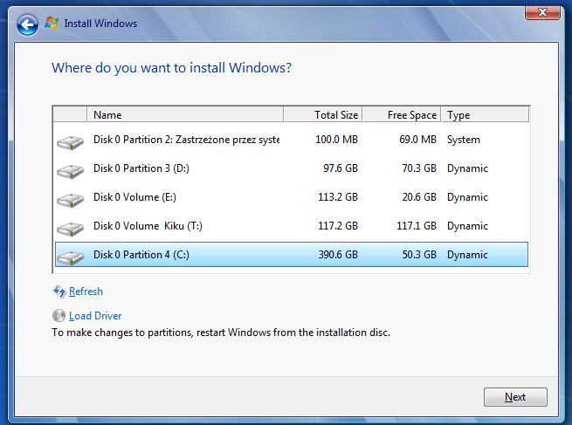
Task: Click Dynamic type in the Kiku (T:) row
Action: [467, 226]
